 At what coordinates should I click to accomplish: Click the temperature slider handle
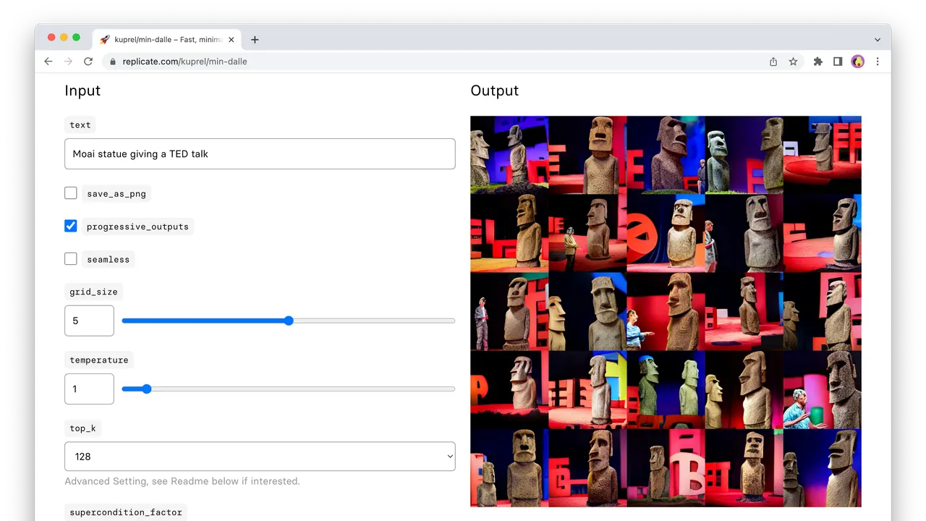pos(147,389)
